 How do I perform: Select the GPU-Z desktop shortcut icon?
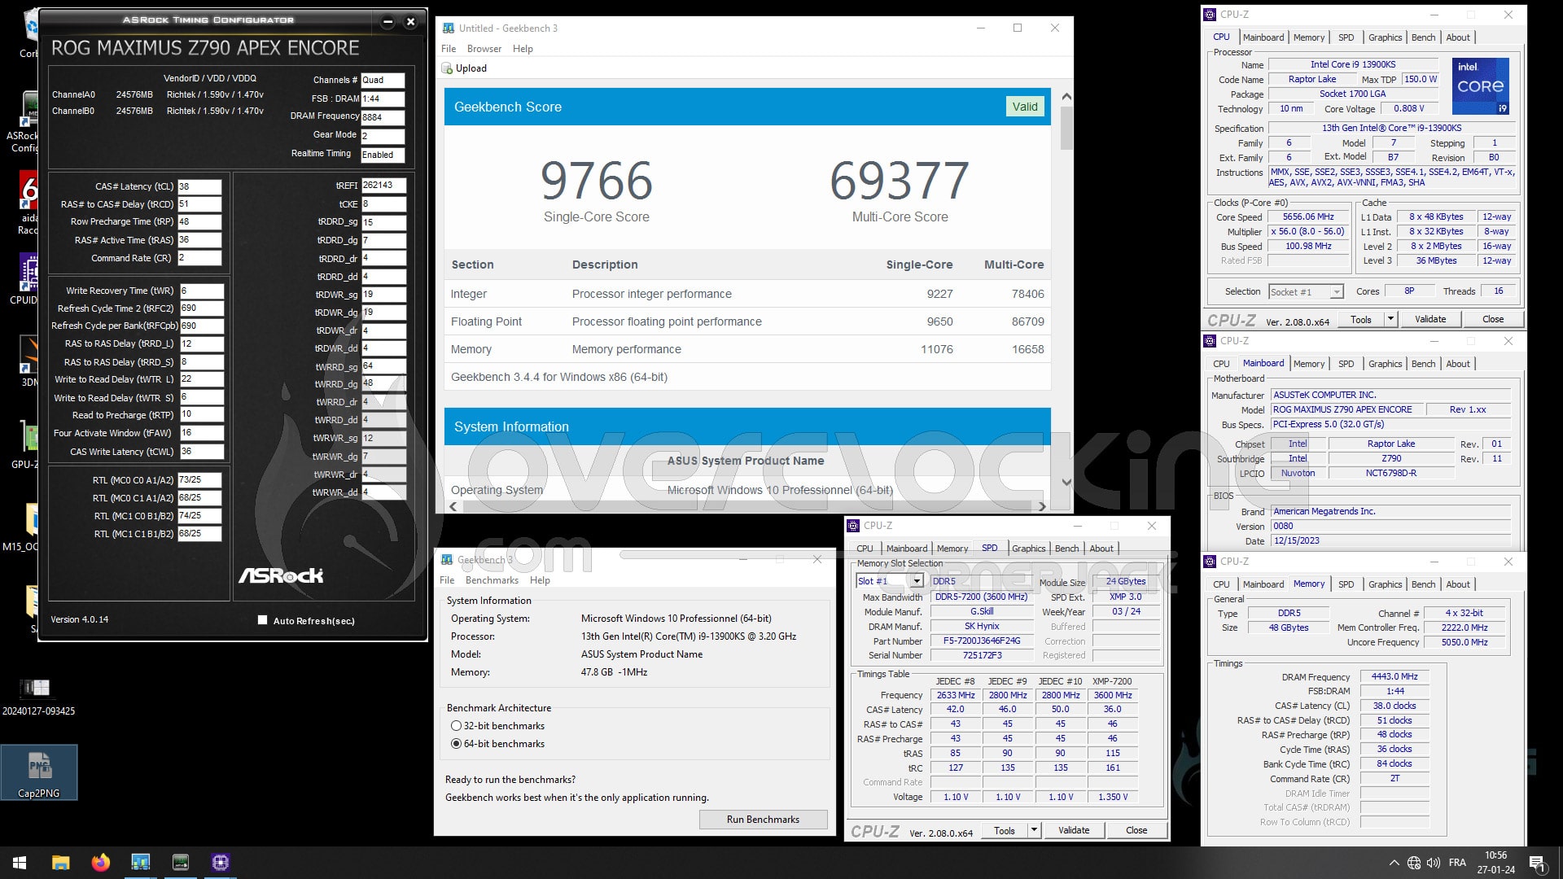point(29,444)
